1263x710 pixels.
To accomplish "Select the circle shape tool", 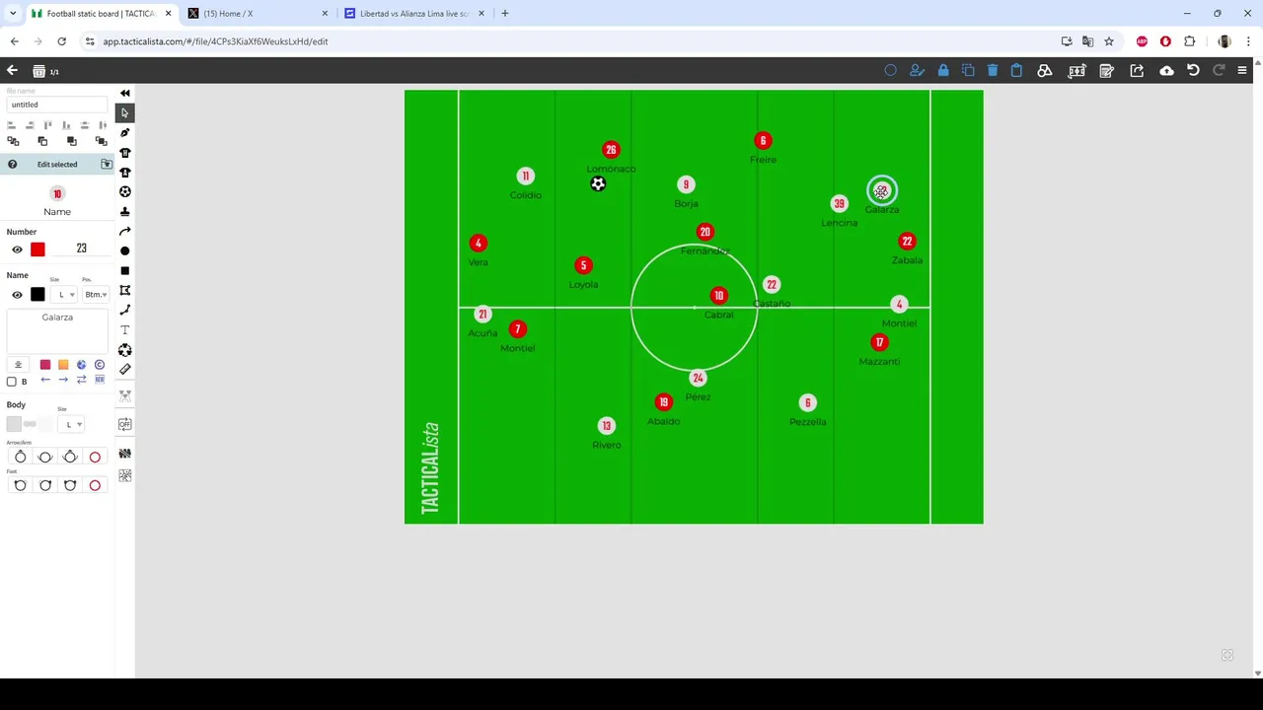I will coord(124,251).
